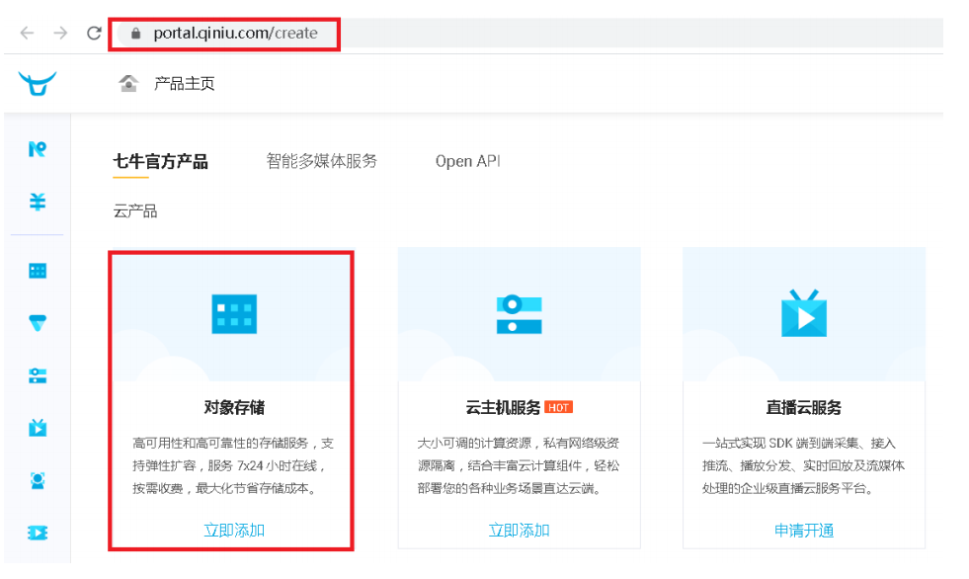Click the 云主机服务 card title
Viewport: 969px width, 579px height.
coord(503,408)
